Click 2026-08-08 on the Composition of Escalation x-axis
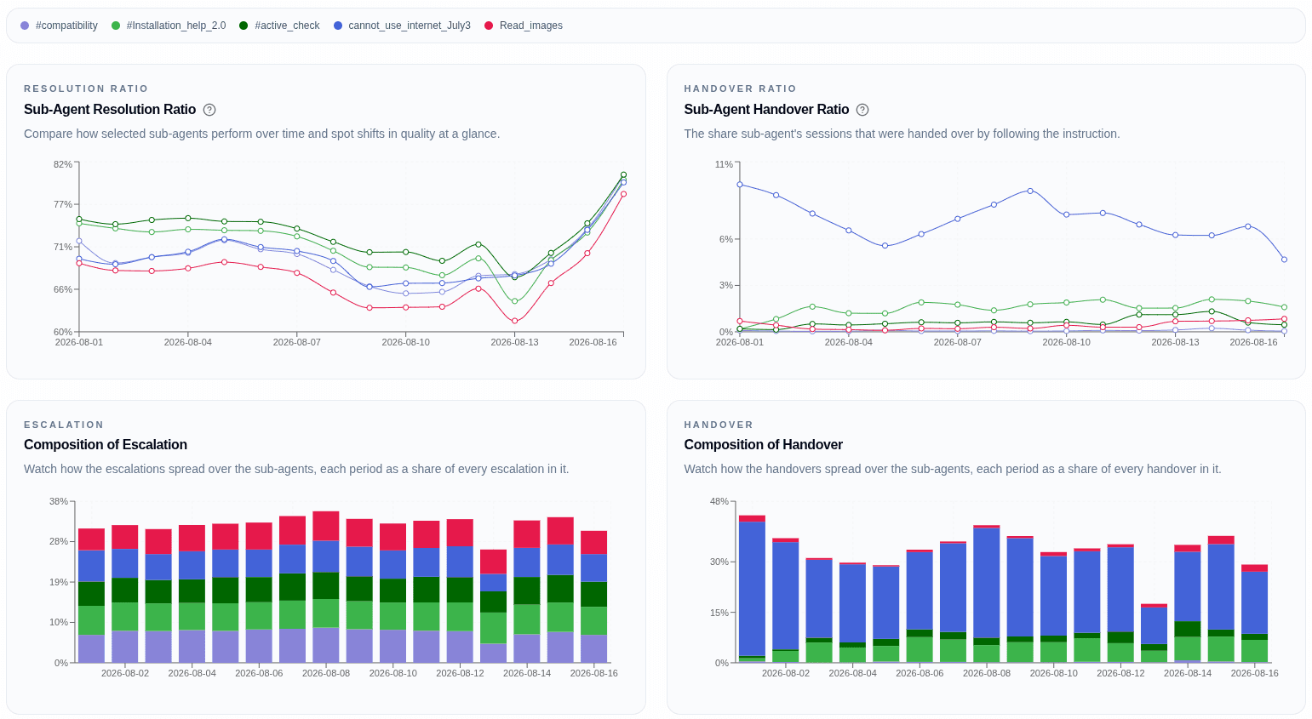Screen dimensions: 1312x719 326,673
